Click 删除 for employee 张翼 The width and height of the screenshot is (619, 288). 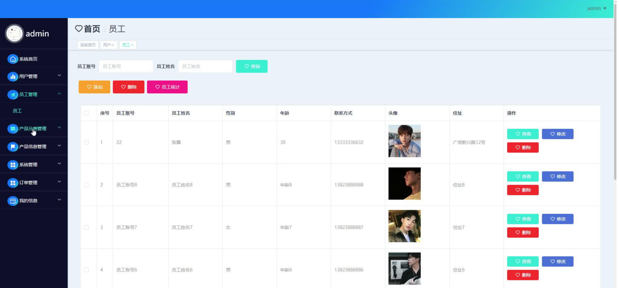coord(523,148)
